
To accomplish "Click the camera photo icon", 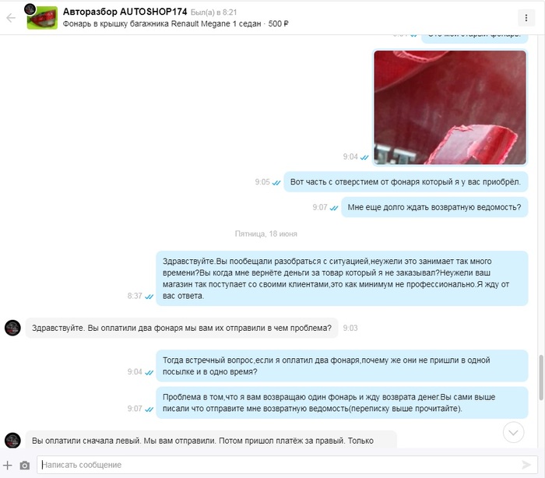I will click(x=25, y=465).
